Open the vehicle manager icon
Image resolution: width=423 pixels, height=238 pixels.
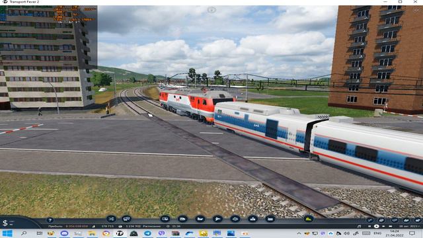click(x=126, y=219)
